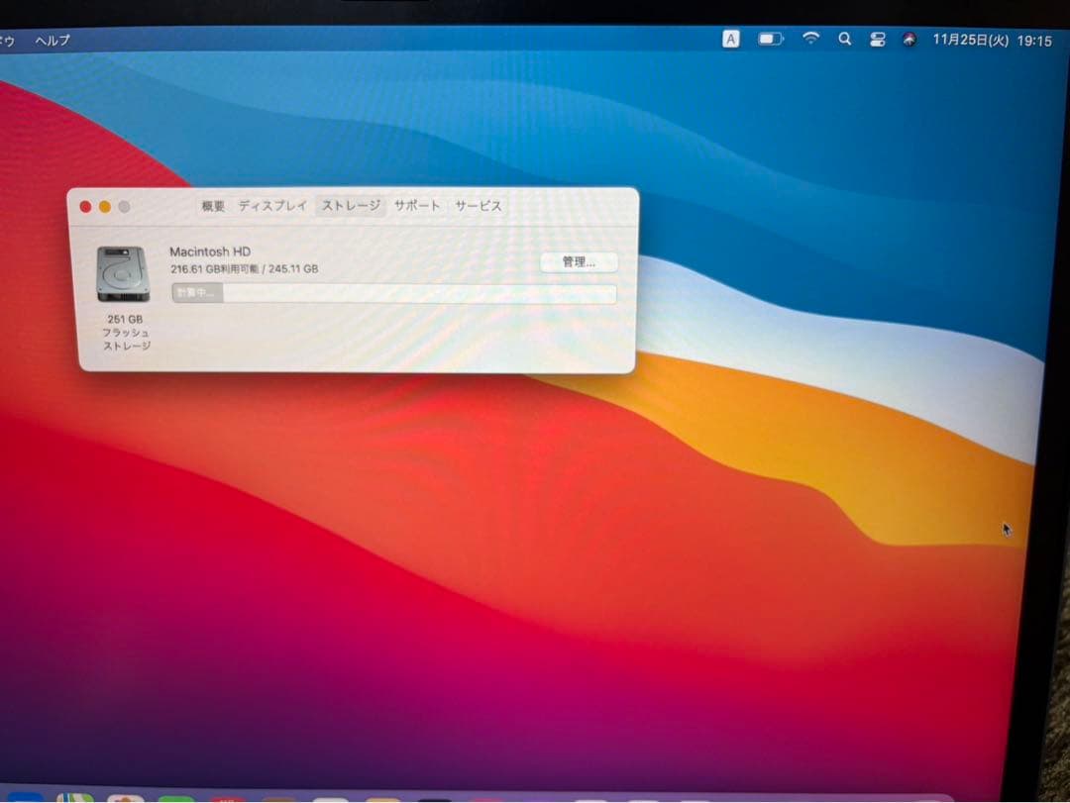This screenshot has height=803, width=1070.
Task: Open the サポート tab
Action: click(x=417, y=206)
